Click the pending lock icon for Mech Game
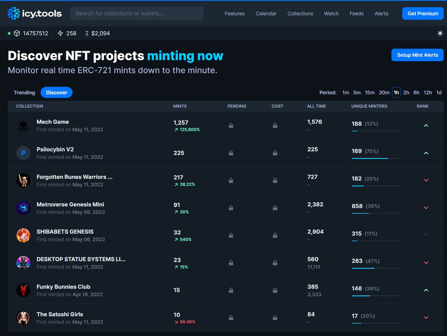Image resolution: width=447 pixels, height=336 pixels. pyautogui.click(x=231, y=126)
